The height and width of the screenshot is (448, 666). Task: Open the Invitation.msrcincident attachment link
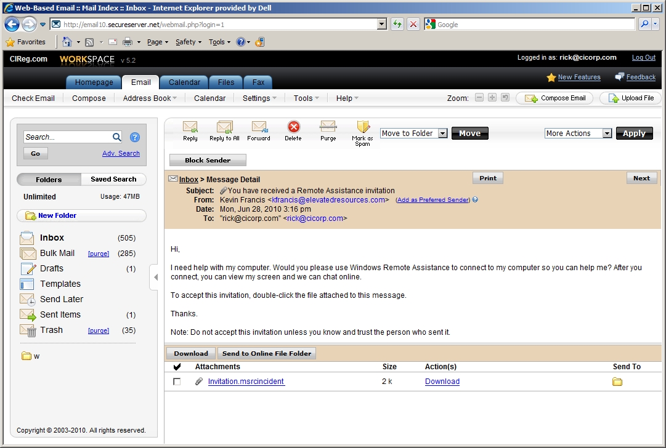click(x=246, y=382)
